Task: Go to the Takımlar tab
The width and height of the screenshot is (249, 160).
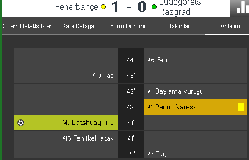Action: [179, 26]
